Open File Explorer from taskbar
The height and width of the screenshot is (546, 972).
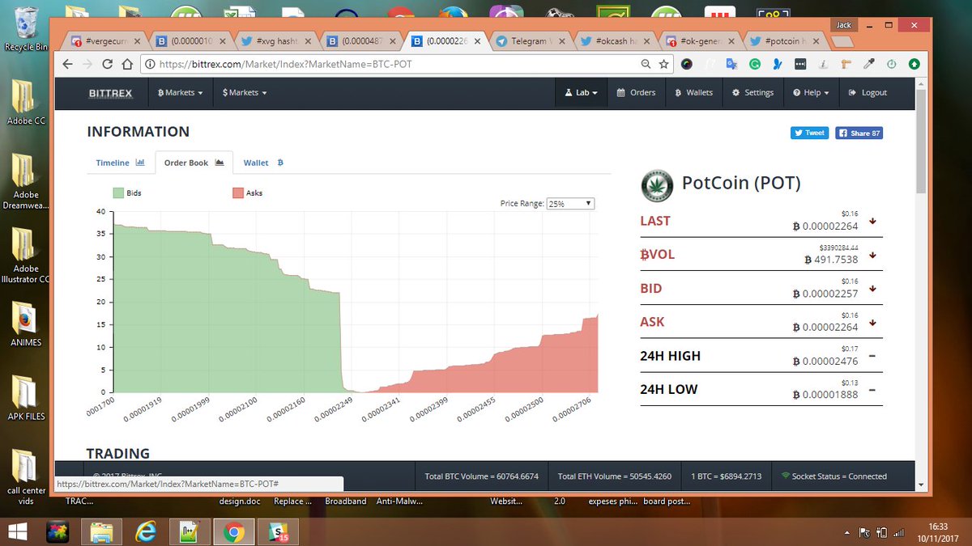pos(103,532)
